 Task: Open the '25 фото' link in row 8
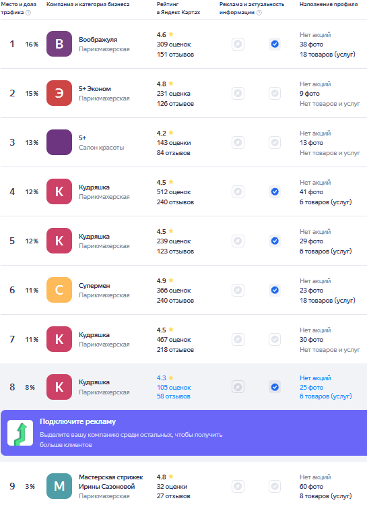(311, 387)
